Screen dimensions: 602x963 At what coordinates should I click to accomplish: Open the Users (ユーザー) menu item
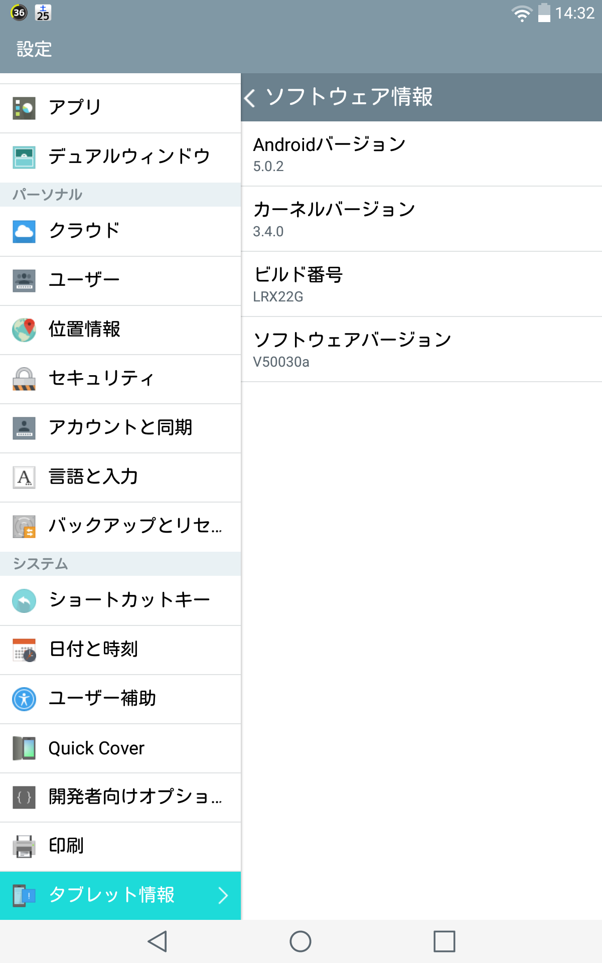[120, 280]
